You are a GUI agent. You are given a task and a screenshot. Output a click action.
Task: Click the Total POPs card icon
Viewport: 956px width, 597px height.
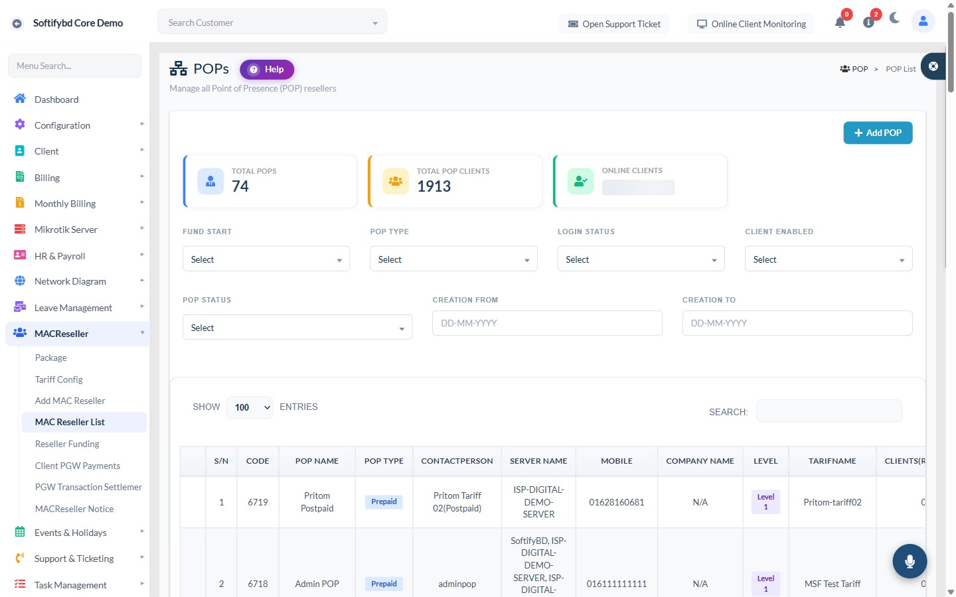point(210,181)
